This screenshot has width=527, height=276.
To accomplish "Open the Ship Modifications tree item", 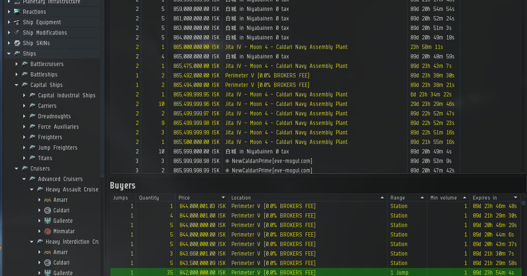I will (x=45, y=32).
